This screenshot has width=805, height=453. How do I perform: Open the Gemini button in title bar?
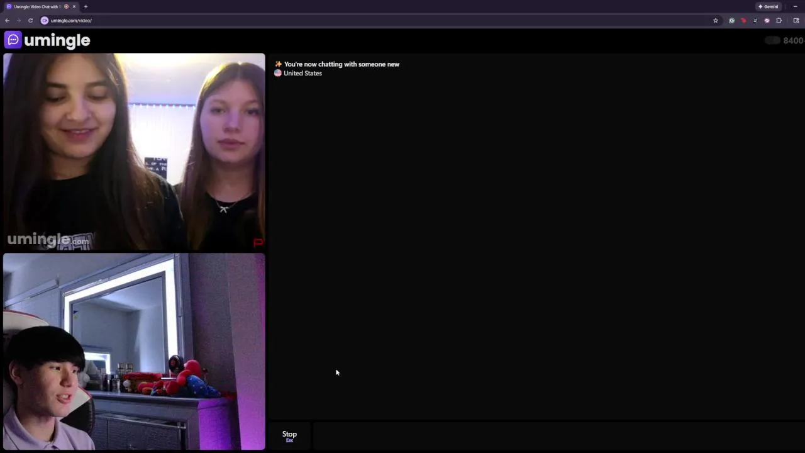[768, 6]
